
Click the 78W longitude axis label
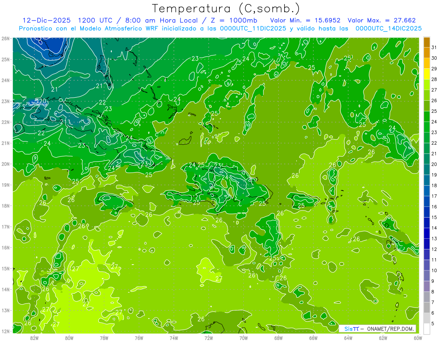tap(104, 338)
